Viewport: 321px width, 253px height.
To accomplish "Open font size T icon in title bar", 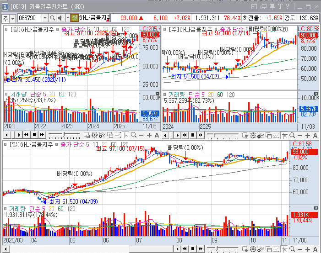I will [280, 6].
